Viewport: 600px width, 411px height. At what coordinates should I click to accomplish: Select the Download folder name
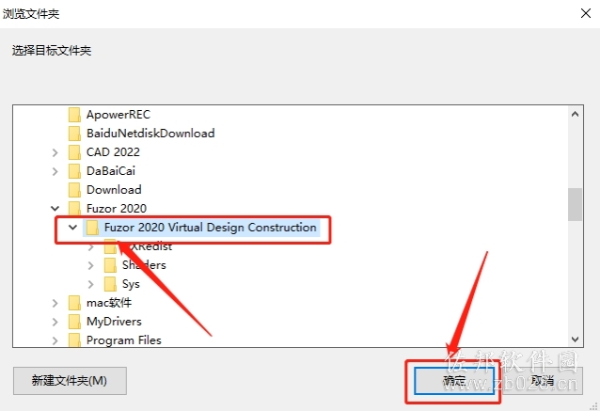pyautogui.click(x=114, y=189)
